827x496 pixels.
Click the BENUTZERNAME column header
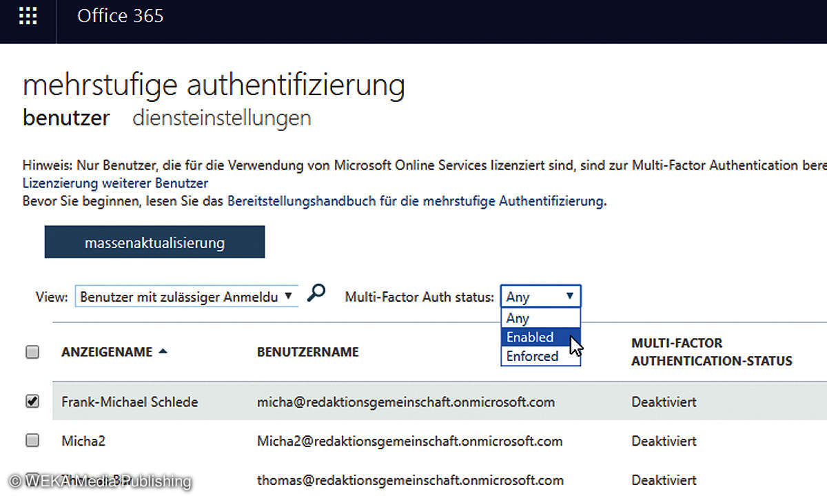tap(308, 352)
